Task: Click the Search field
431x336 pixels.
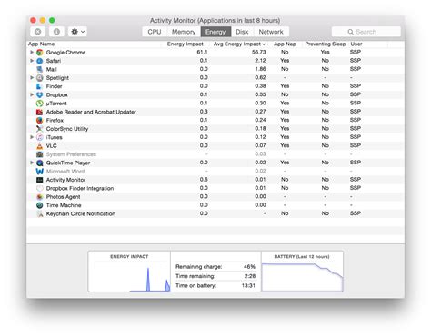Action: click(366, 32)
